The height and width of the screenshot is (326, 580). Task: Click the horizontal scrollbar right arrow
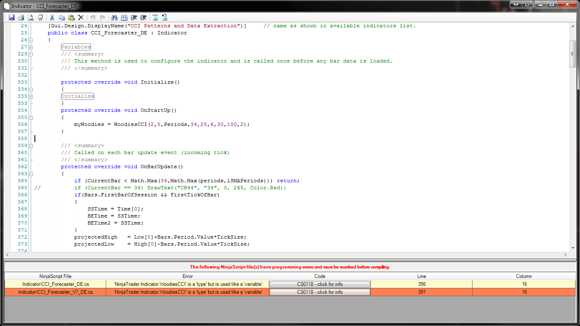(566, 255)
